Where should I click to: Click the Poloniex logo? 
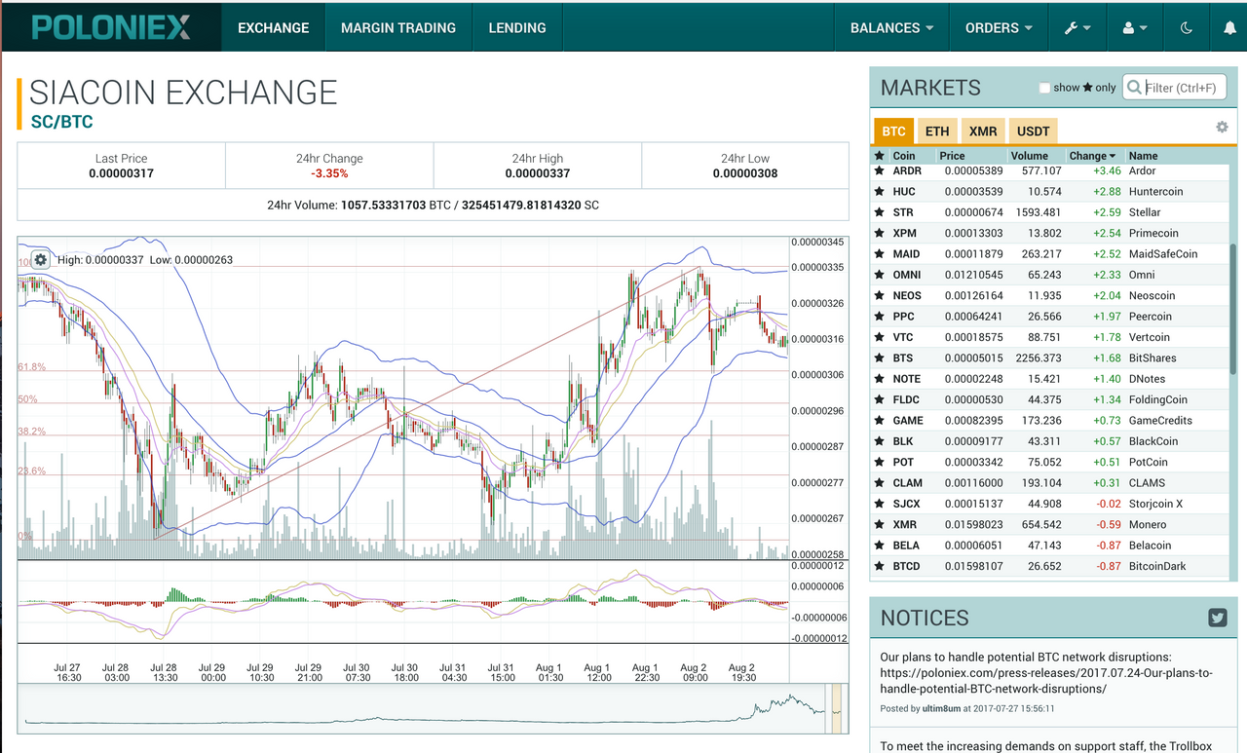110,26
